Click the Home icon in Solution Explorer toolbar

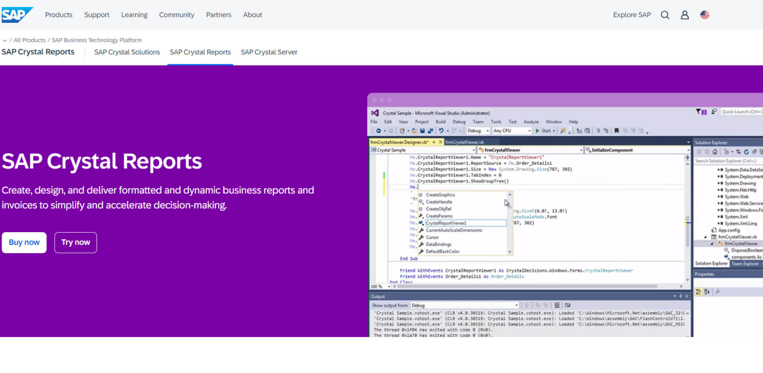click(714, 152)
